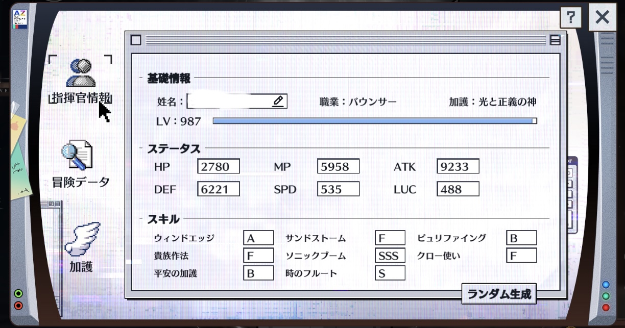The image size is (625, 328).
Task: Click the ソニックブーム SSS rank box
Action: click(390, 256)
